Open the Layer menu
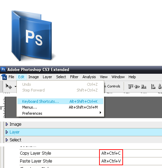 click(47, 77)
